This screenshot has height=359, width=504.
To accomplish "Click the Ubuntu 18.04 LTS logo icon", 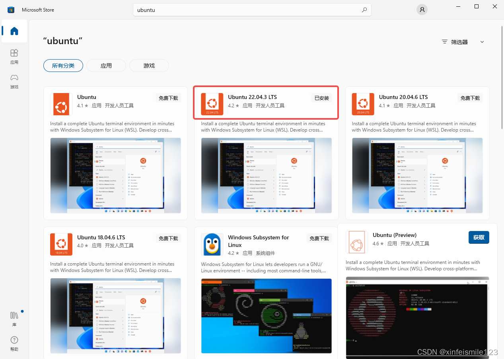I will point(61,245).
